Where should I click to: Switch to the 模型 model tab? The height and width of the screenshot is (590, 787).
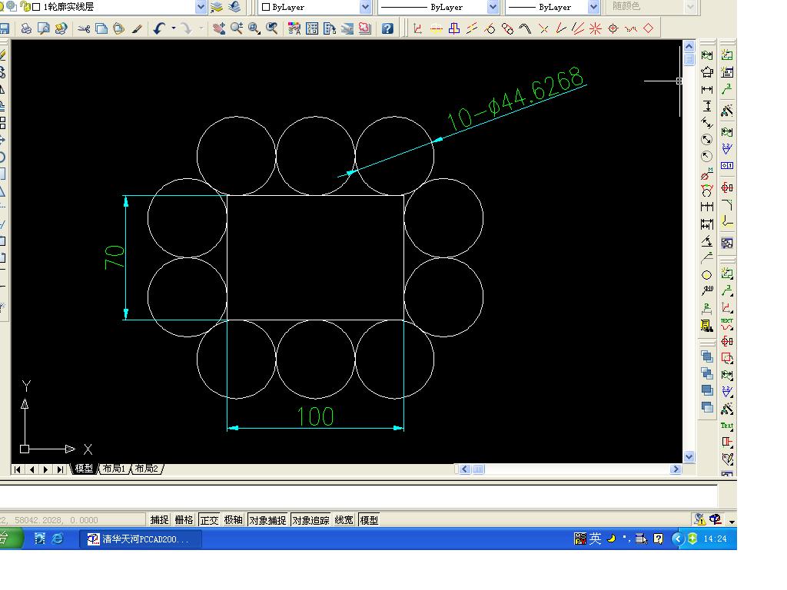(84, 469)
